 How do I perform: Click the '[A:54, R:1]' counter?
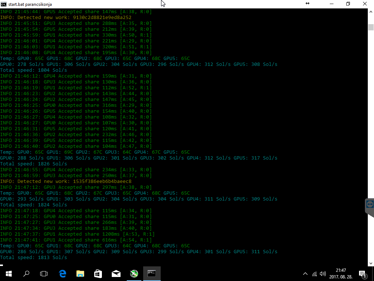(x=136, y=240)
